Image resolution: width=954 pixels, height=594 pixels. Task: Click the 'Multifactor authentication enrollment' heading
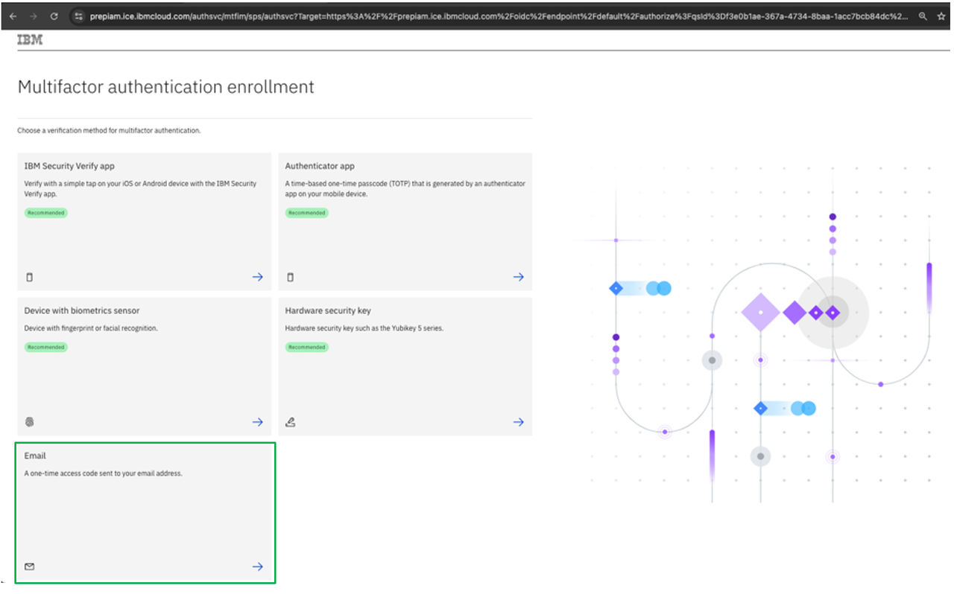[165, 87]
